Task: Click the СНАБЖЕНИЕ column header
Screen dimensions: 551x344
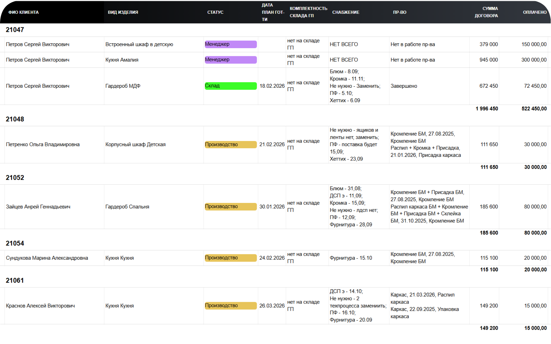Action: click(346, 12)
